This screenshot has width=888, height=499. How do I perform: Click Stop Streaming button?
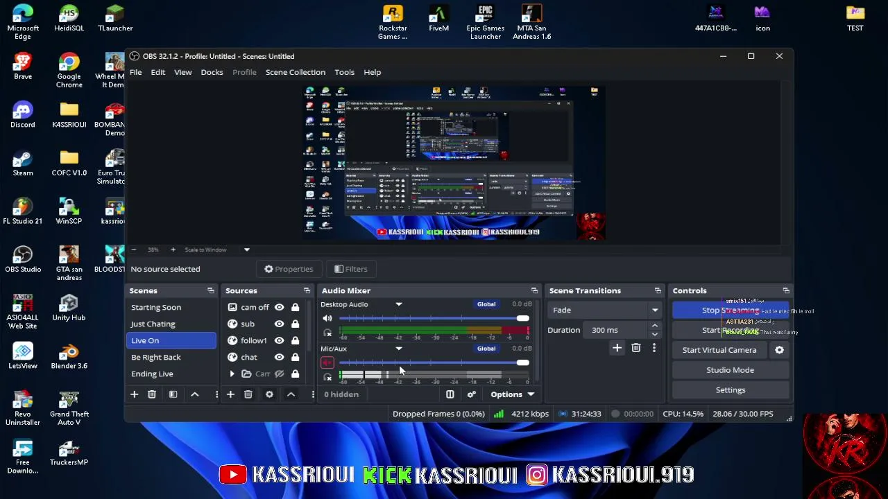point(730,310)
